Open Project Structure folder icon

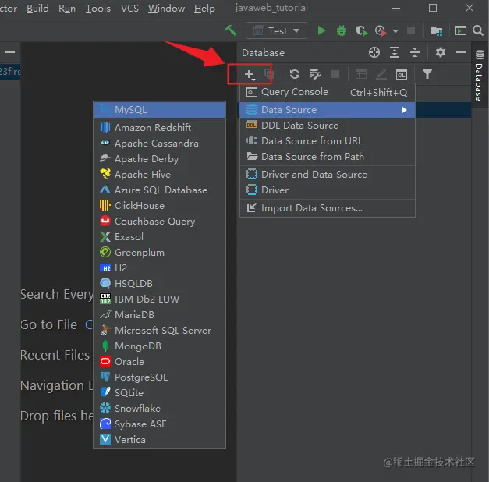(x=436, y=30)
